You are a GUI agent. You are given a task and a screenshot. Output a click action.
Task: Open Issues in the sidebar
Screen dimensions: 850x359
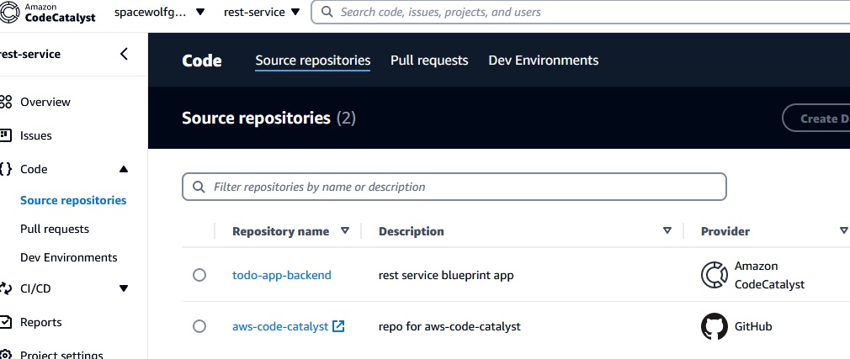36,135
